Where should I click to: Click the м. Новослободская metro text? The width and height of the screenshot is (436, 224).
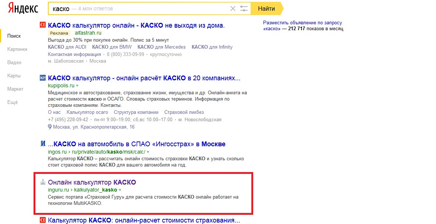(200, 119)
